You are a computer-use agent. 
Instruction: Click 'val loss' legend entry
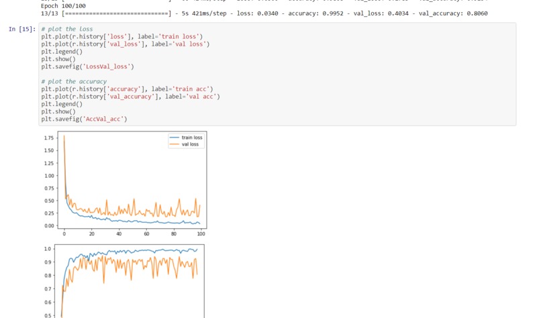click(184, 144)
